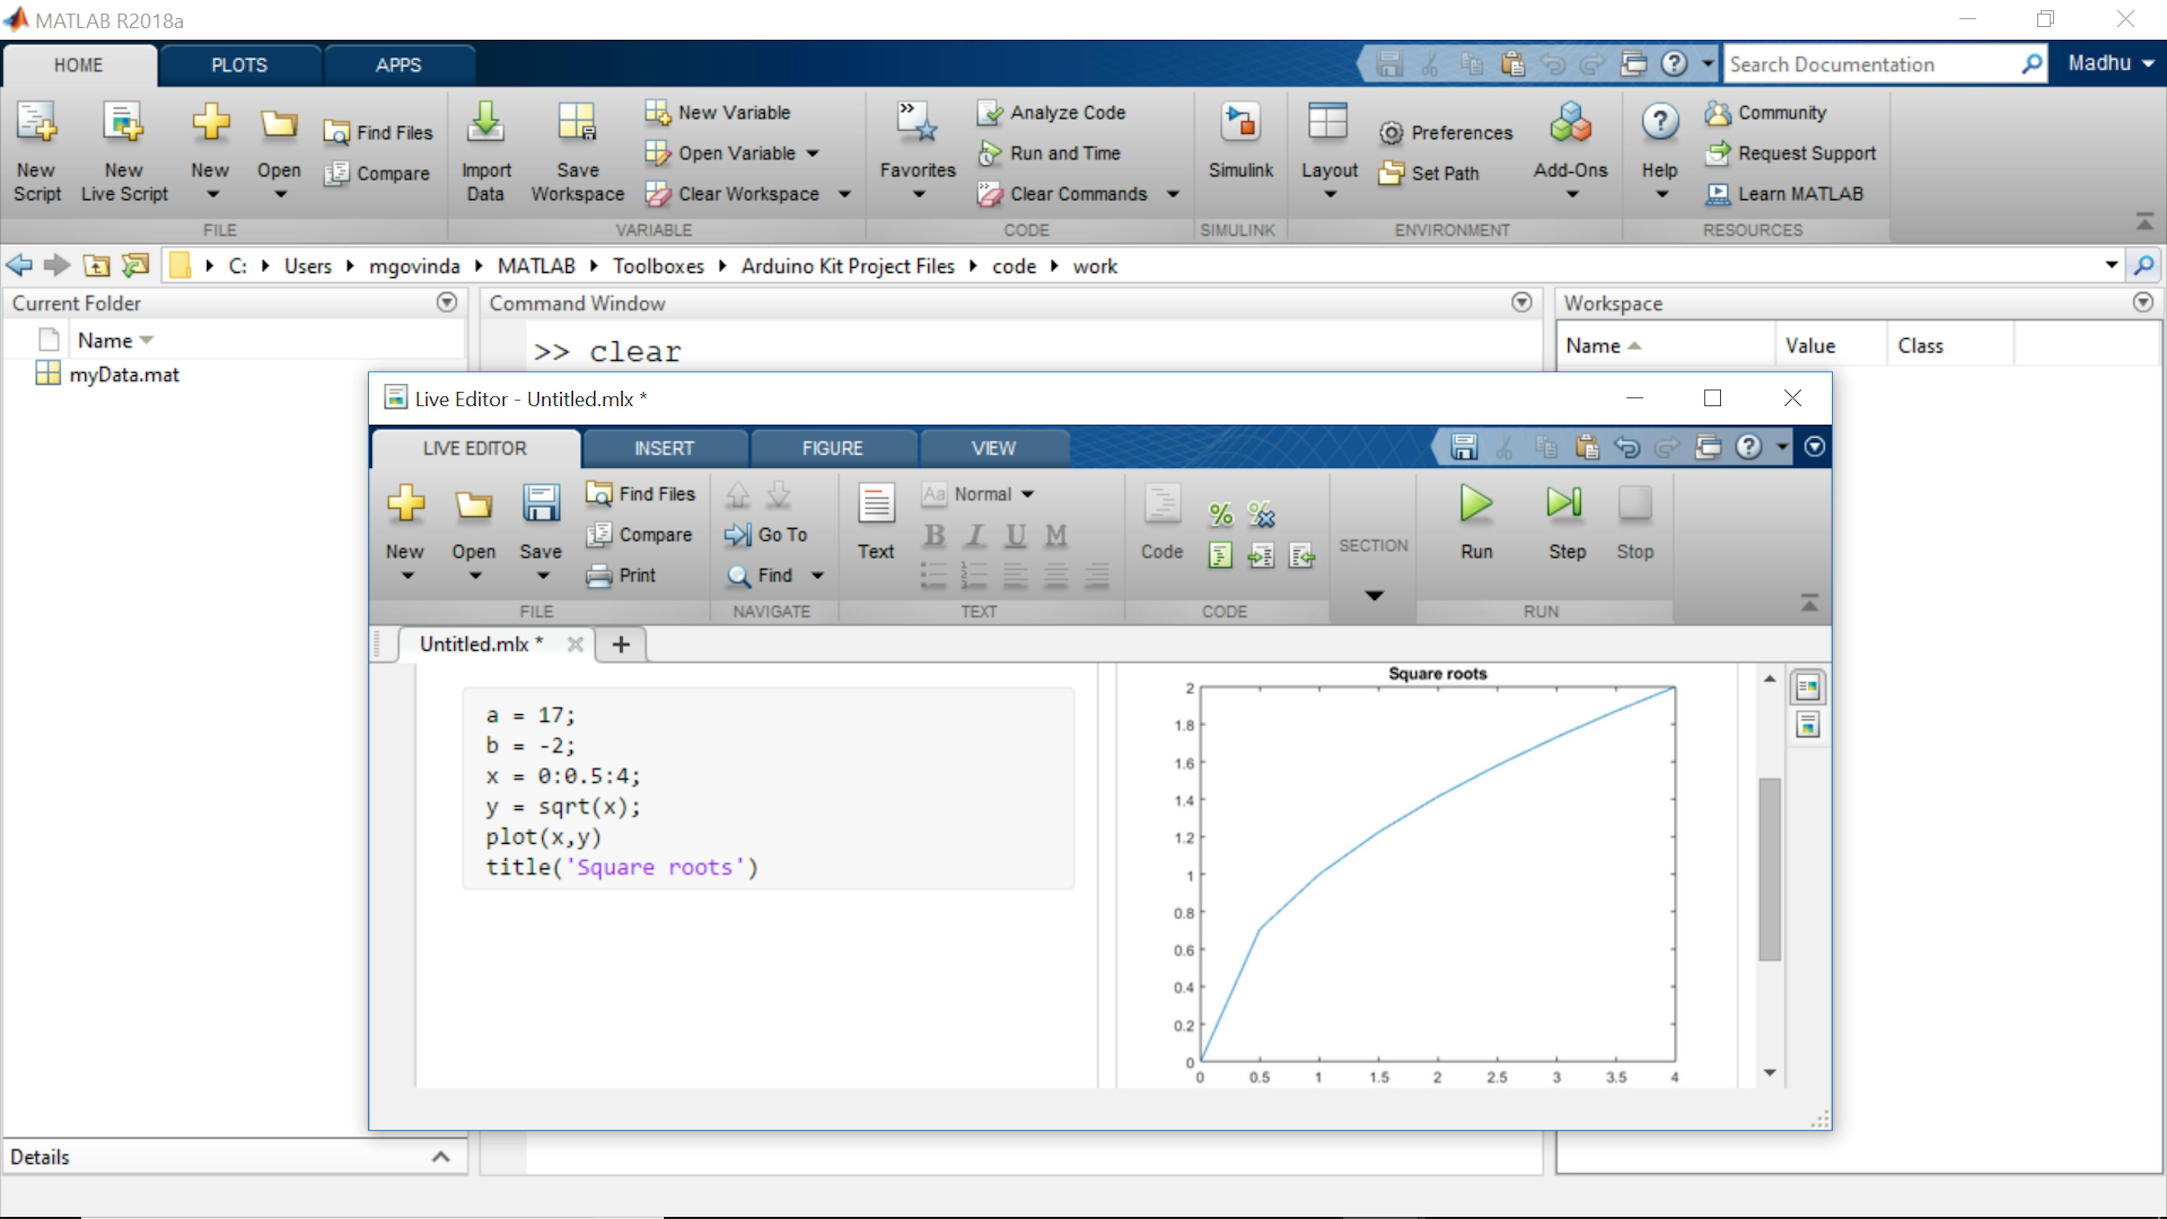This screenshot has height=1219, width=2167.
Task: Click Go To in Live Editor
Action: pos(766,535)
